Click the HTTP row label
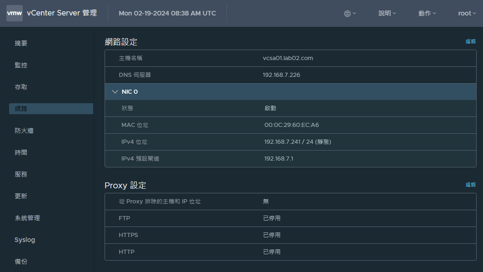The height and width of the screenshot is (272, 483). (126, 252)
